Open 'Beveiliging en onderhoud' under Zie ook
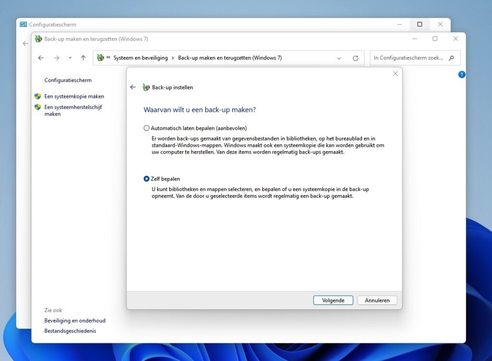Image resolution: width=492 pixels, height=361 pixels. (x=75, y=321)
